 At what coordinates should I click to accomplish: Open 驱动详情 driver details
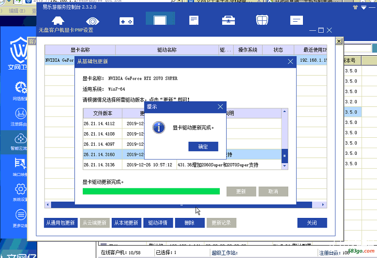point(158,223)
